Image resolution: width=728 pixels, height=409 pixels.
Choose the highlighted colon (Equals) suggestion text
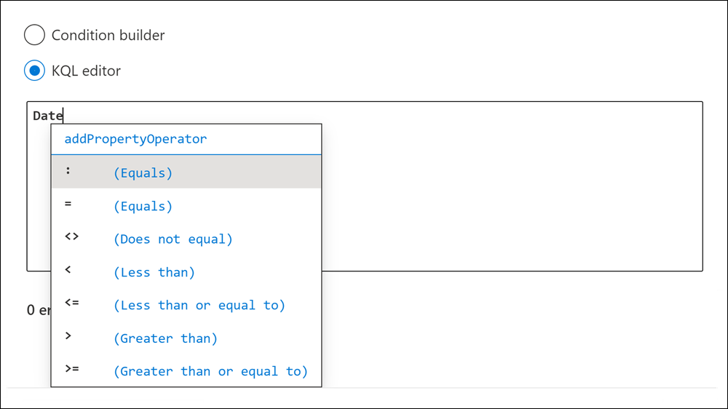point(143,173)
